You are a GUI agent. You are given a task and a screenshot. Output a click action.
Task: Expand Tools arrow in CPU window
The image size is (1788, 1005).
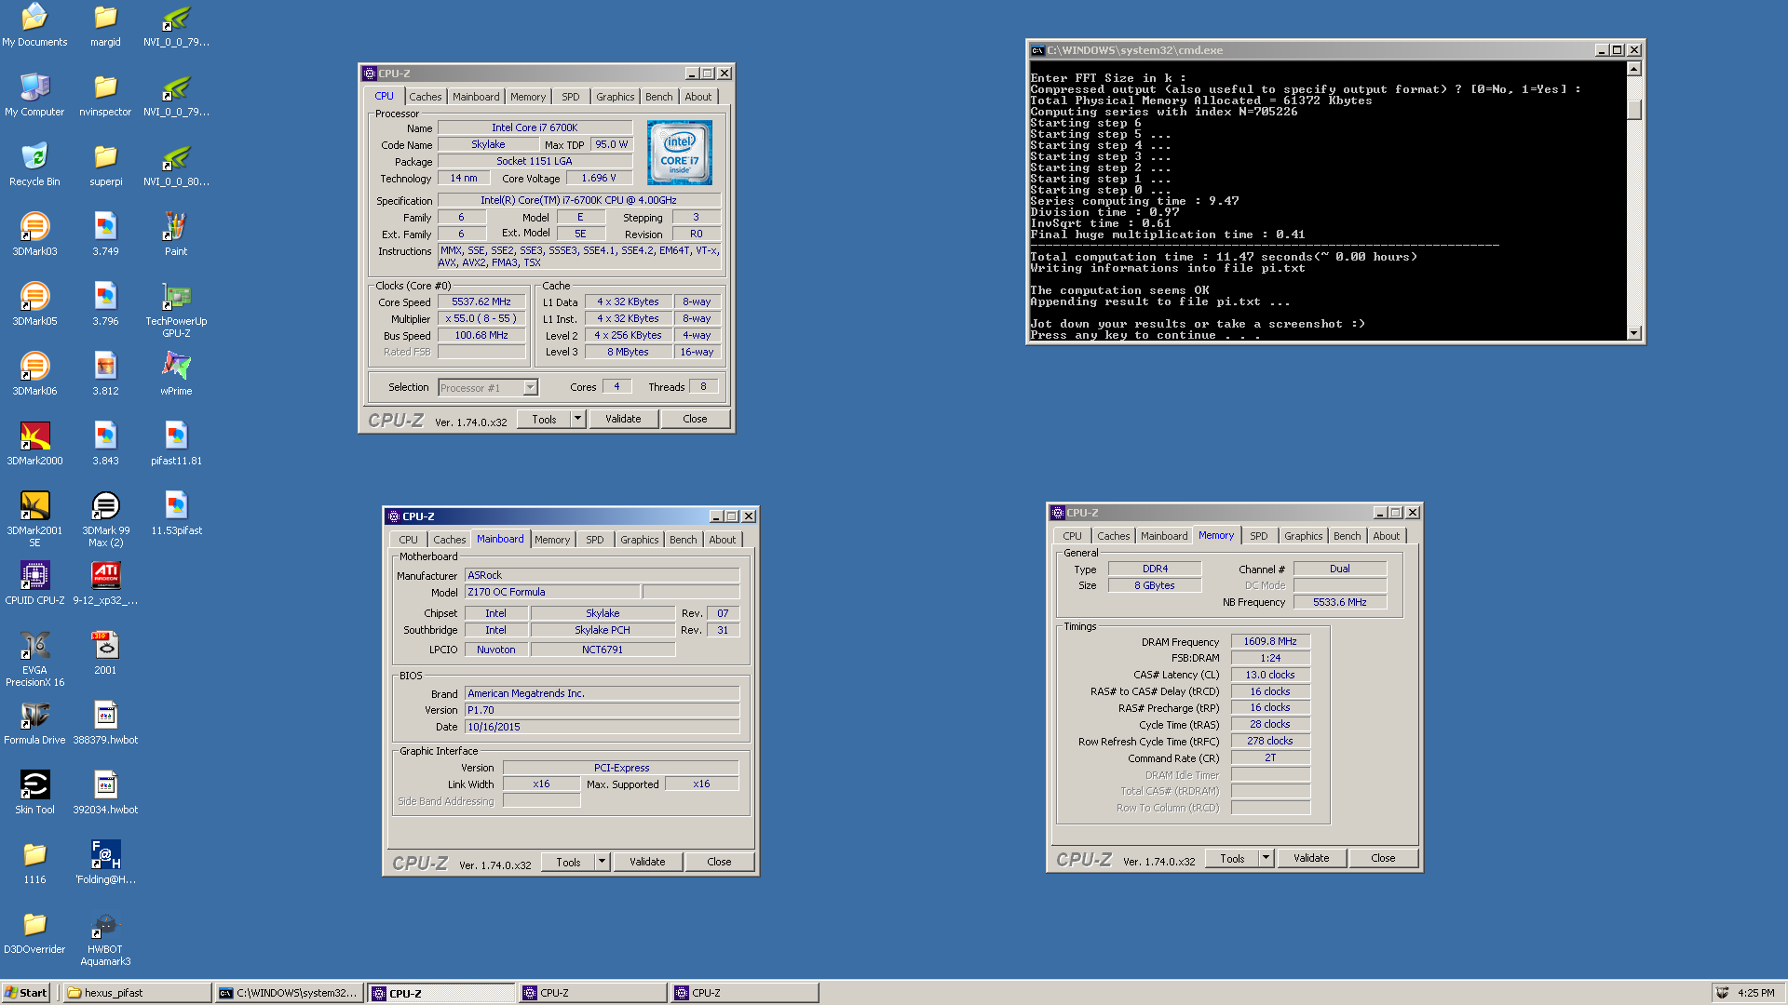coord(577,419)
